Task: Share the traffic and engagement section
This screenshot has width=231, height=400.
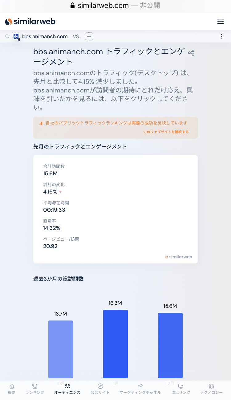Action: click(x=191, y=53)
